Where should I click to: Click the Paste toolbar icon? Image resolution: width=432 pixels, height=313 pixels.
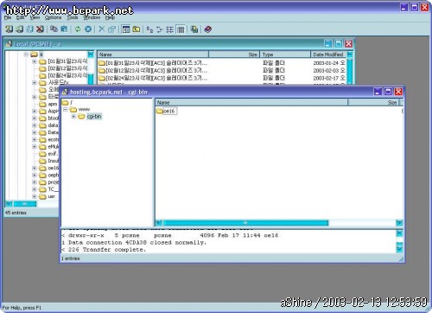click(x=64, y=29)
